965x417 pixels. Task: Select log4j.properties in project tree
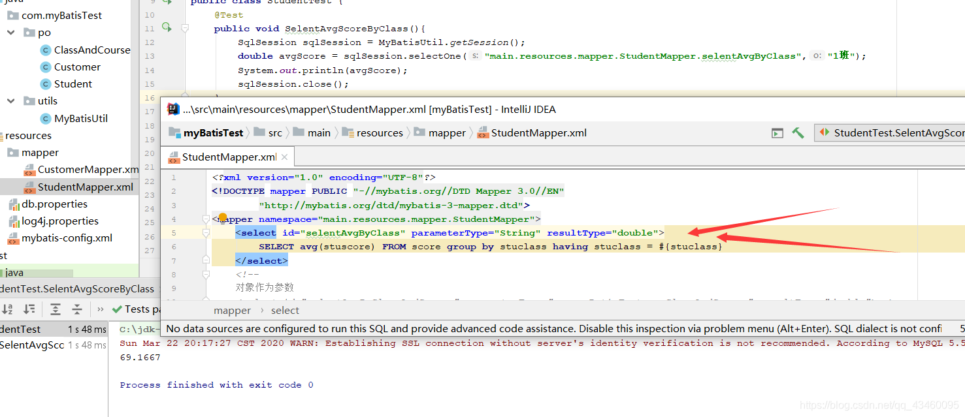pos(60,221)
